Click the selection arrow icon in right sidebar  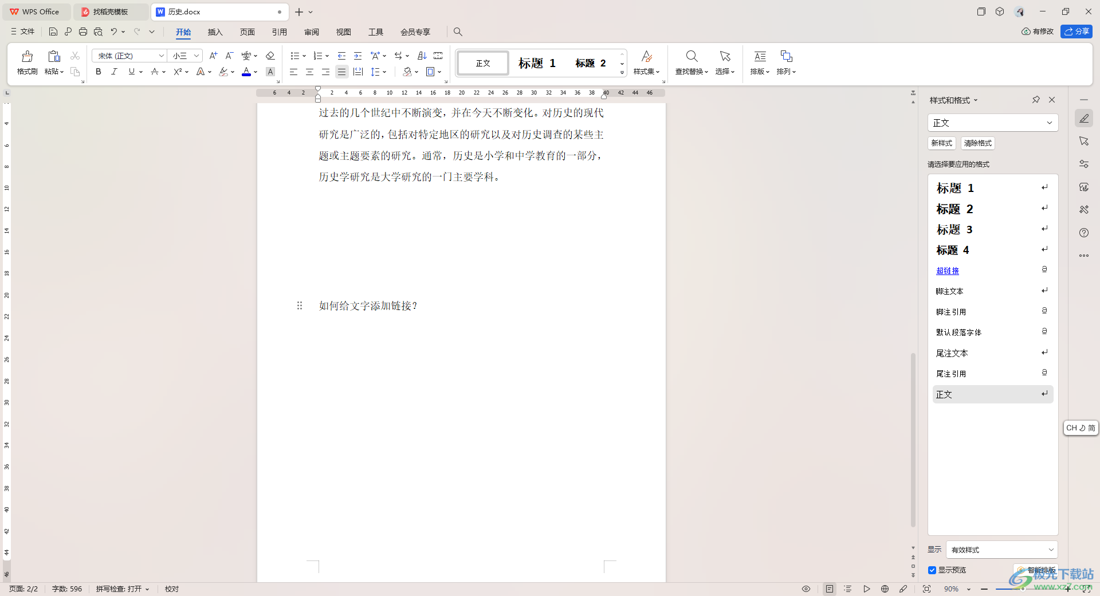pyautogui.click(x=1084, y=141)
